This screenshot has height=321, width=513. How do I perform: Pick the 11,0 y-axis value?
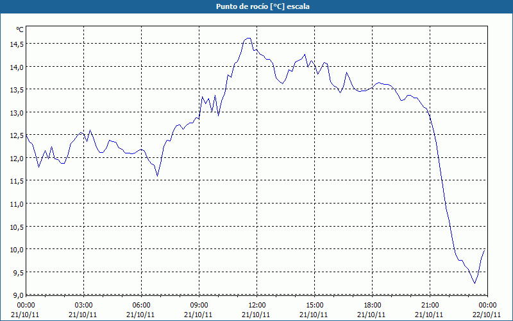click(17, 204)
